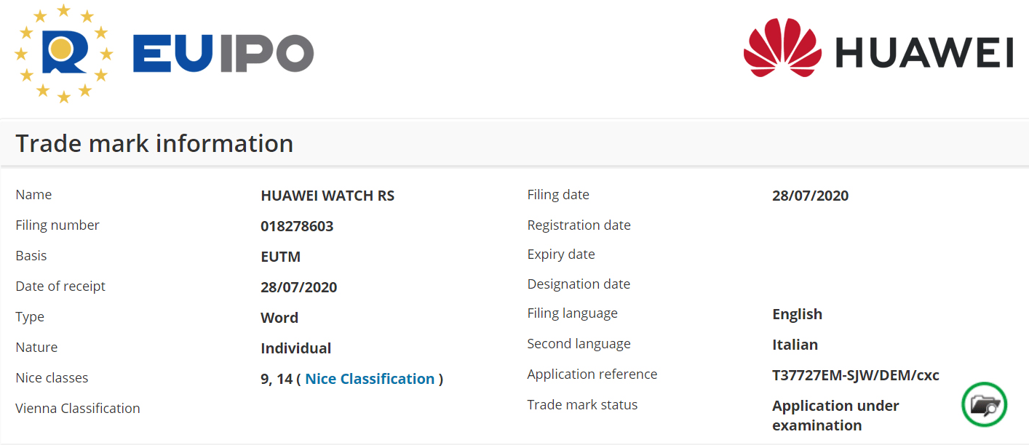
Task: Click the EUTM basis value
Action: pyautogui.click(x=280, y=257)
